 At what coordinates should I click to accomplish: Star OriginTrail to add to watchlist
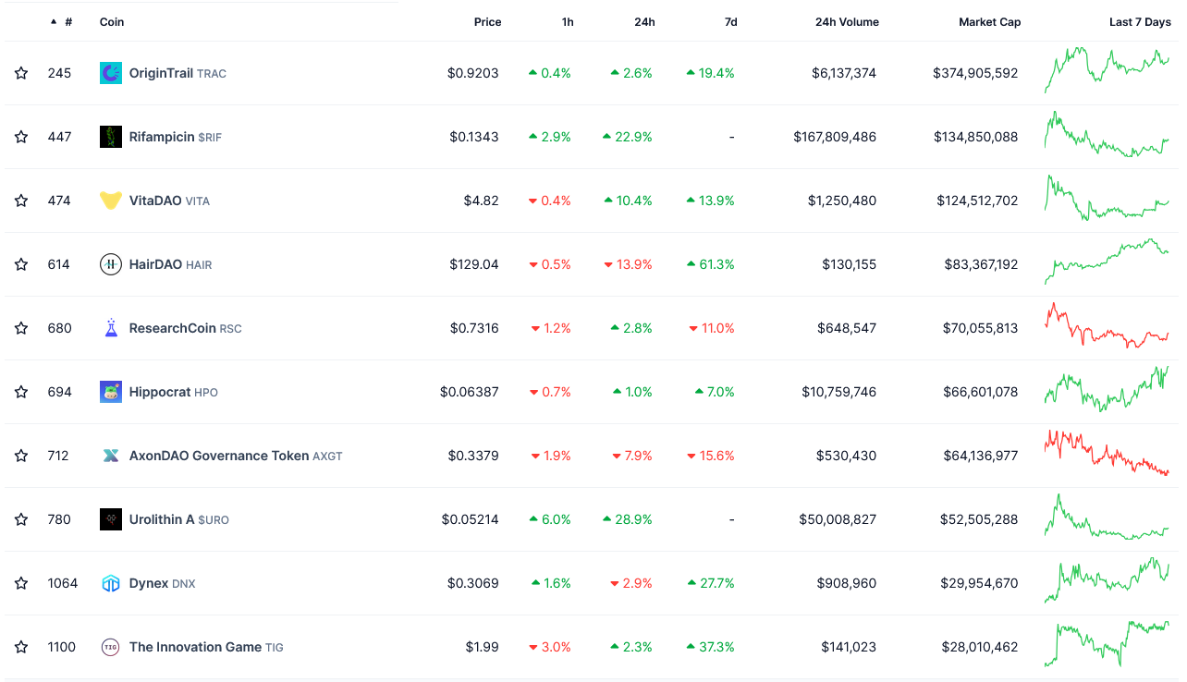[x=21, y=73]
